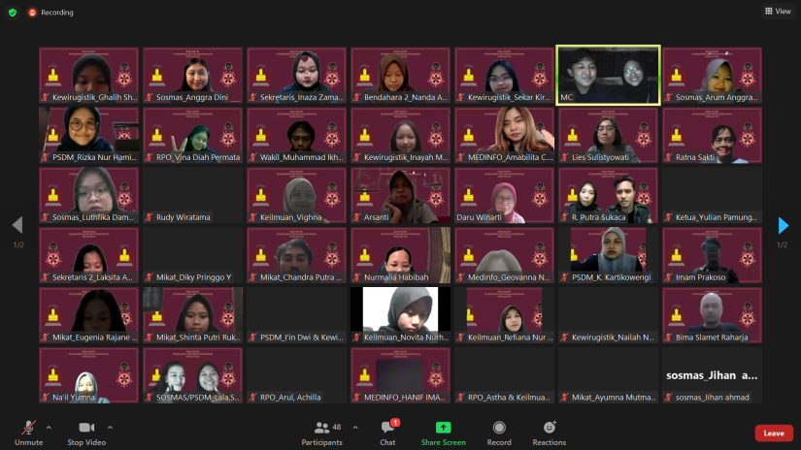Screen dimensions: 801x450
Task: Go to previous participant page arrow
Action: [17, 226]
